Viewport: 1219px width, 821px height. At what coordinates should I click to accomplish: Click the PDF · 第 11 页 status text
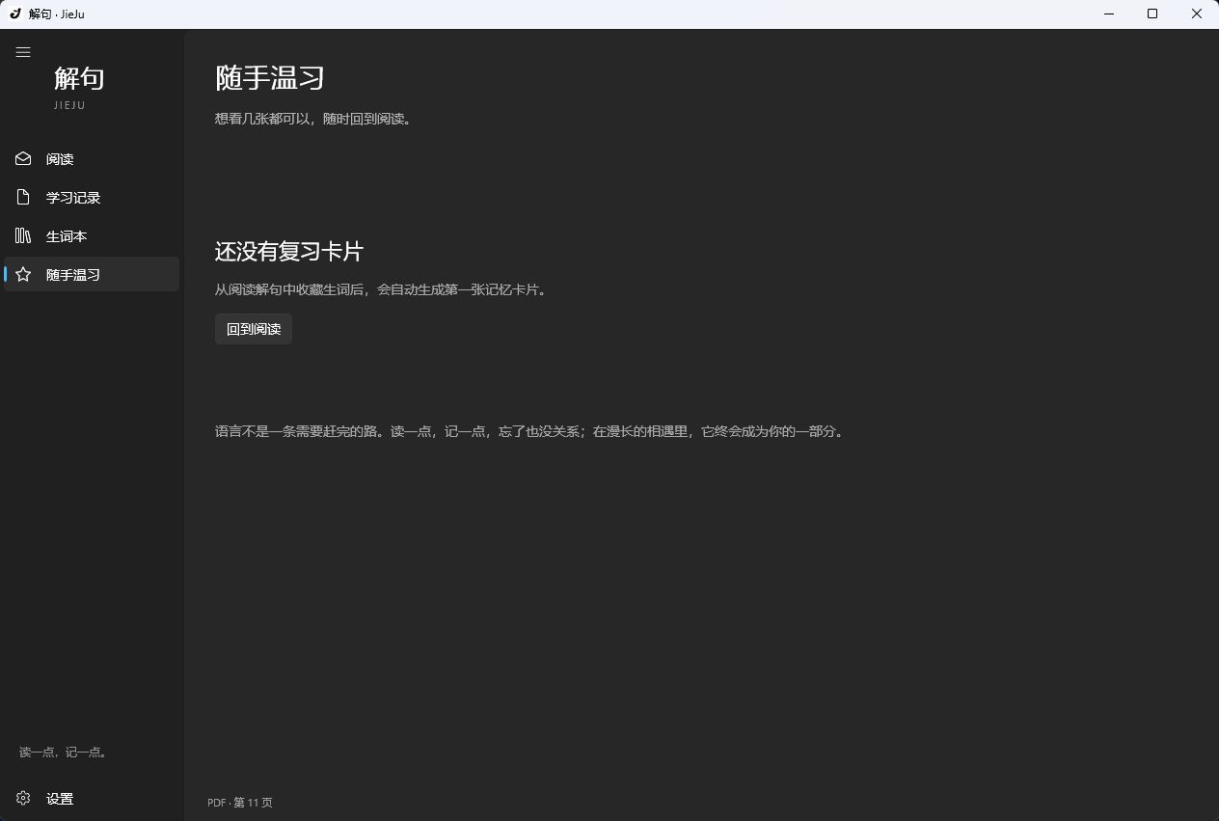(240, 802)
